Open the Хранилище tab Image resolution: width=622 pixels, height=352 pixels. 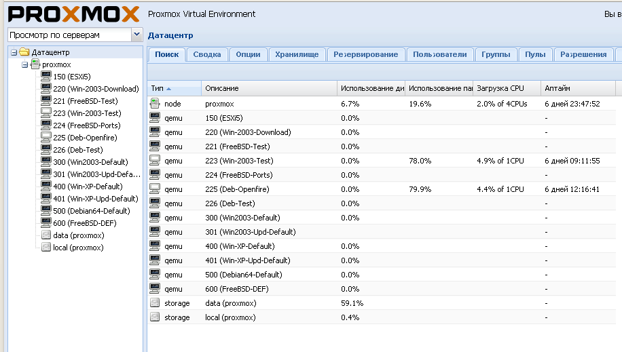[297, 54]
